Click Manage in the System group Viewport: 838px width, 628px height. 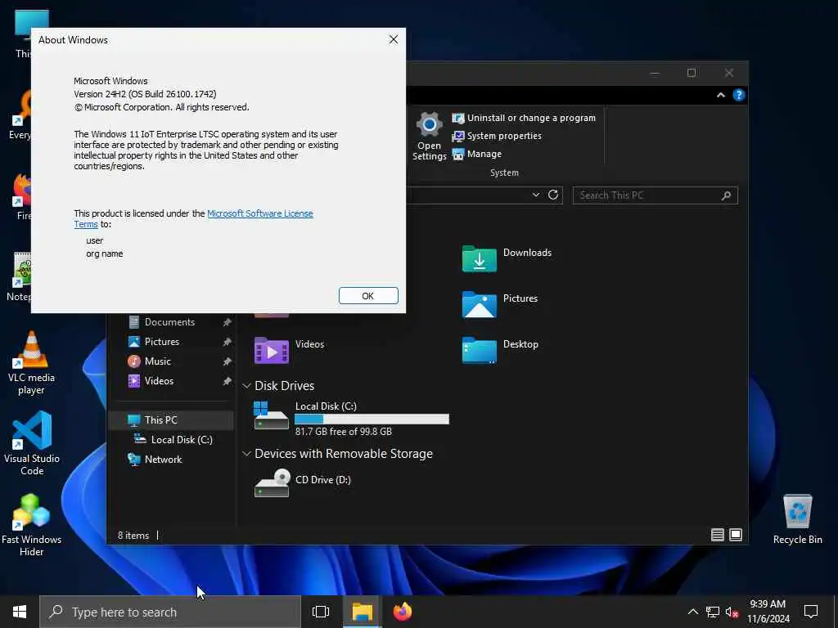(x=477, y=154)
